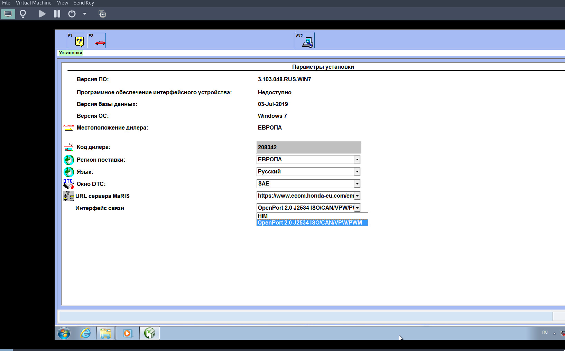Click the dealer code field 208342
The width and height of the screenshot is (565, 351).
309,147
